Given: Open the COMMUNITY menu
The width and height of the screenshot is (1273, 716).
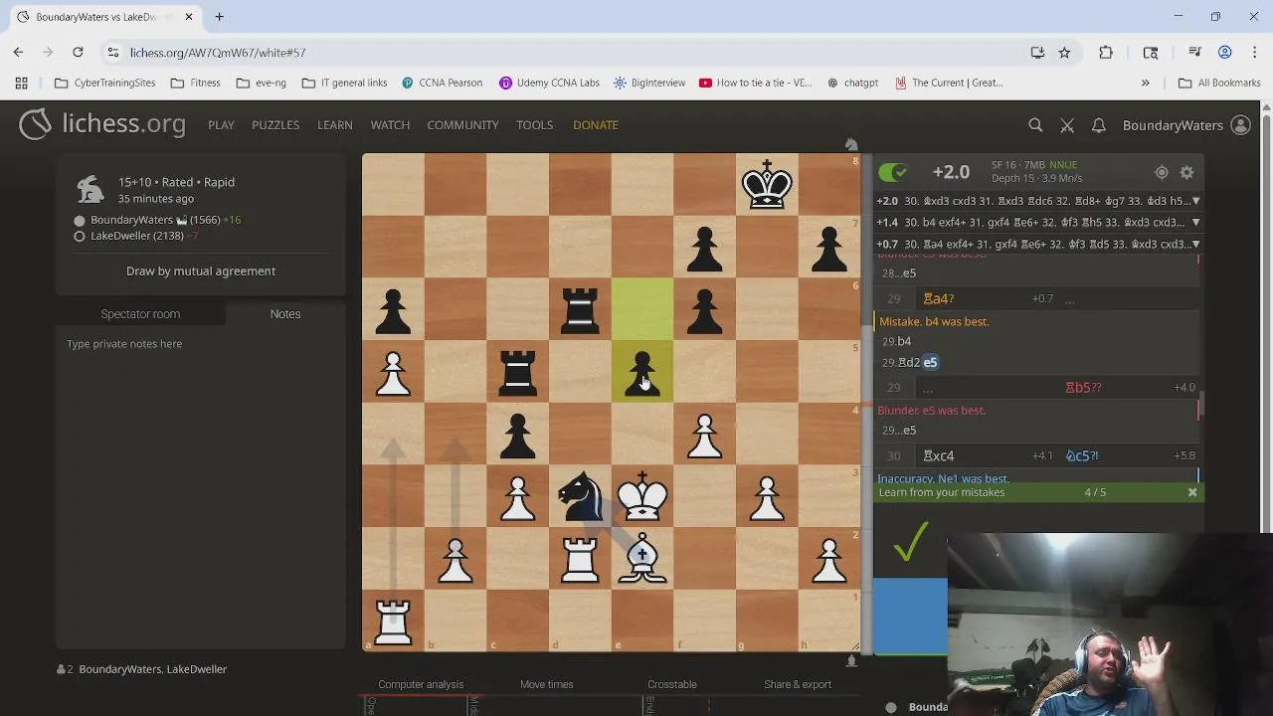Looking at the screenshot, I should [462, 125].
